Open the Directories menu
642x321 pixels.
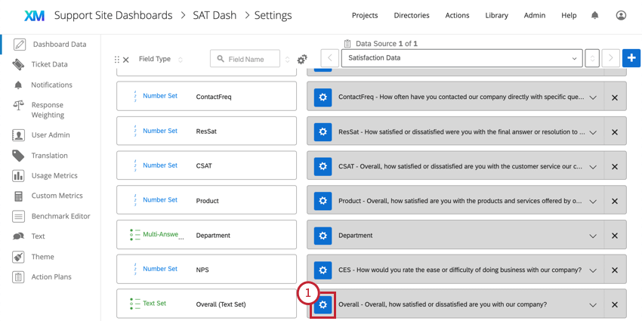[412, 16]
